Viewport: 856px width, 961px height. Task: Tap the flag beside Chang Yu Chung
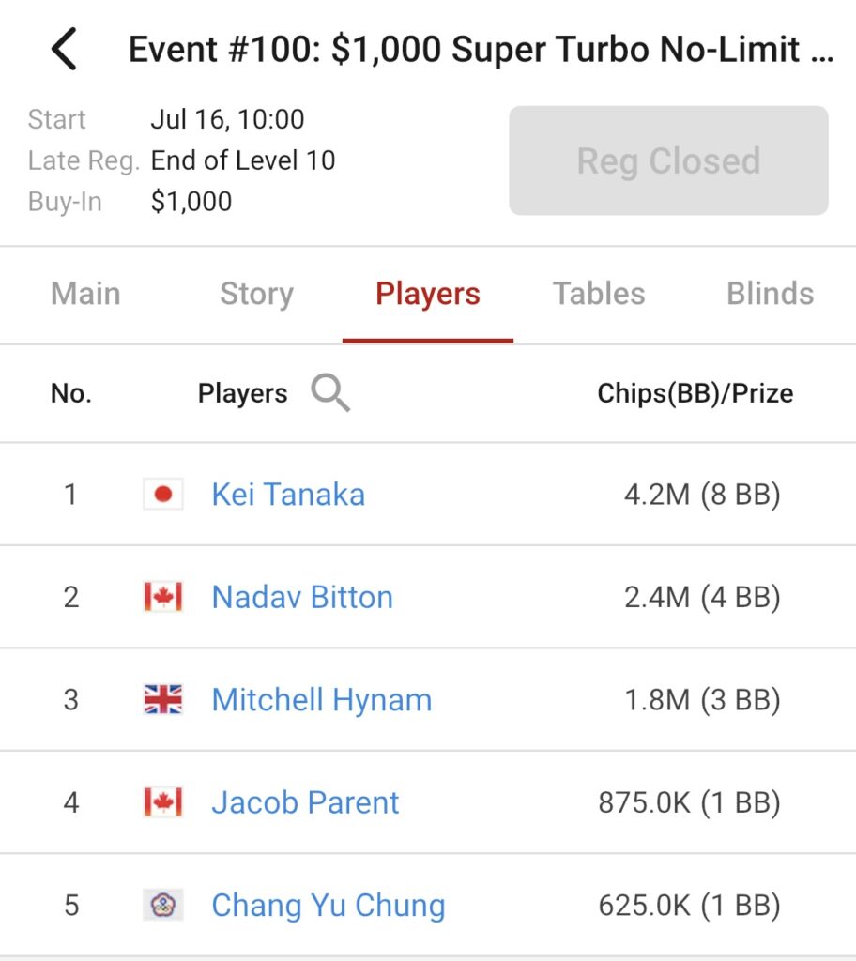tap(163, 905)
